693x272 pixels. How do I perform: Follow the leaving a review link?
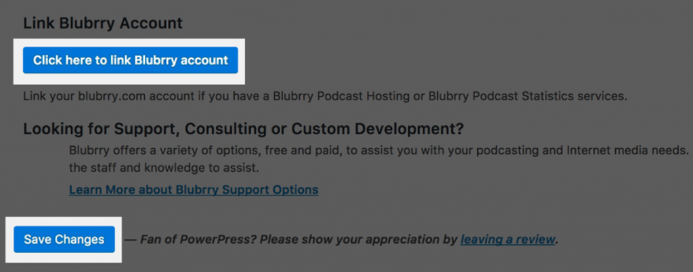point(508,240)
